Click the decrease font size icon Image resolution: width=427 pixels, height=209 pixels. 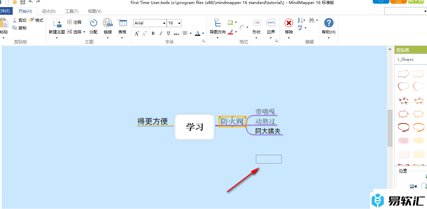click(x=144, y=33)
